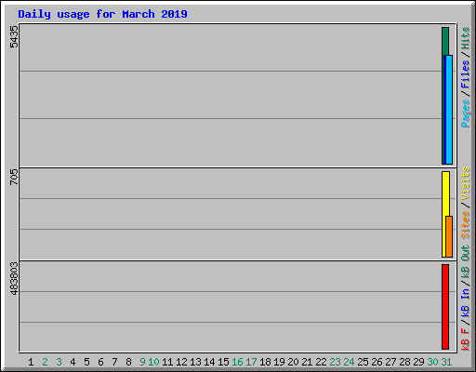Click the orange Sites bar for day 31
The image size is (476, 372).
[x=449, y=236]
